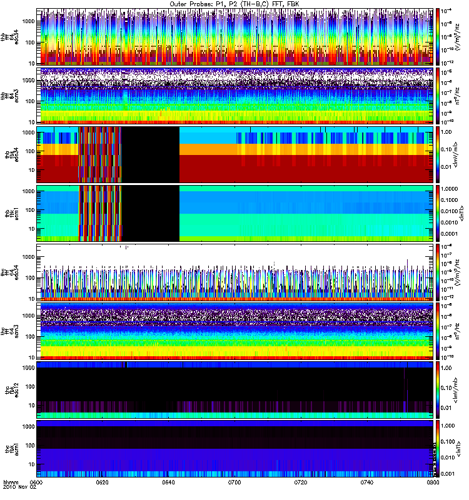This screenshot has height=500, width=469.
Task: Select the 0700 time axis label
Action: (x=234, y=482)
